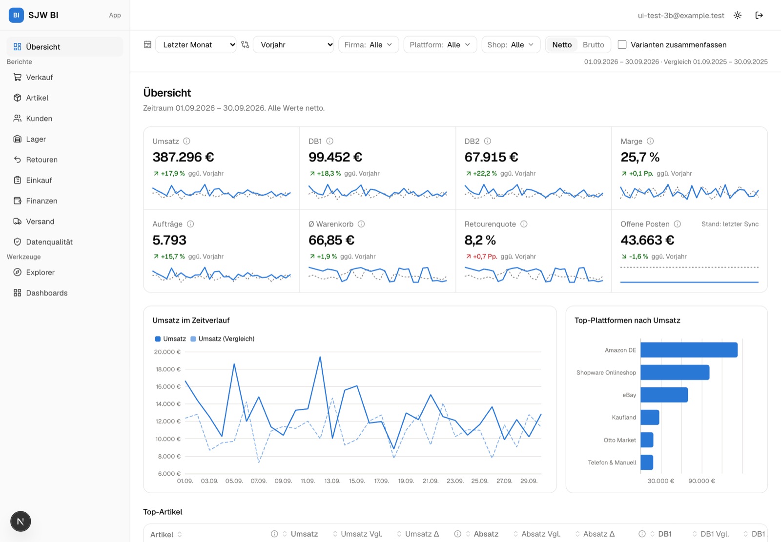Click the eBay bar in platforms chart

(x=664, y=395)
